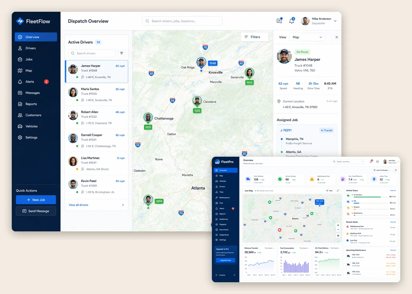Click the filter icon beside Search drivers
412x294 pixels.
point(122,53)
